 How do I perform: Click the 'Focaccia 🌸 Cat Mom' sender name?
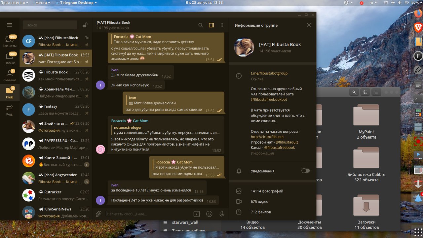tap(130, 121)
